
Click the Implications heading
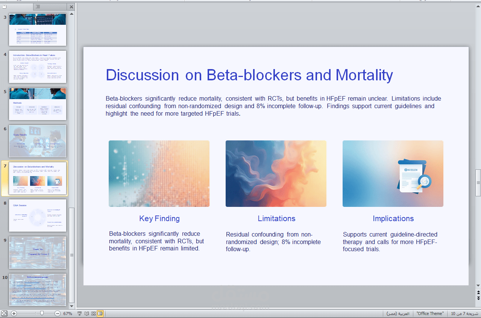pos(393,219)
